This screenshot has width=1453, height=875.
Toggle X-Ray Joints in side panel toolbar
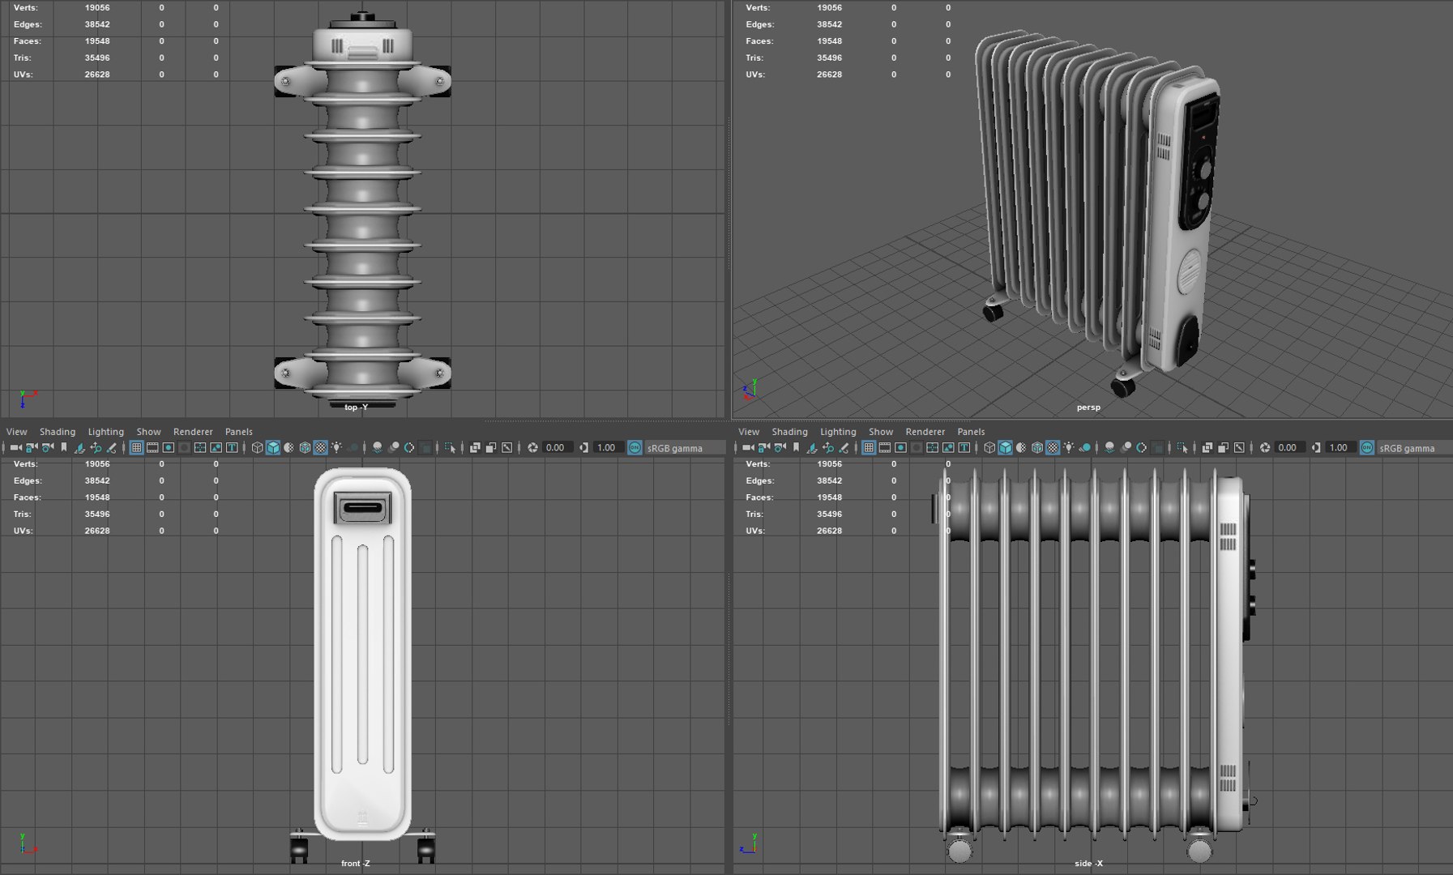(x=1239, y=447)
